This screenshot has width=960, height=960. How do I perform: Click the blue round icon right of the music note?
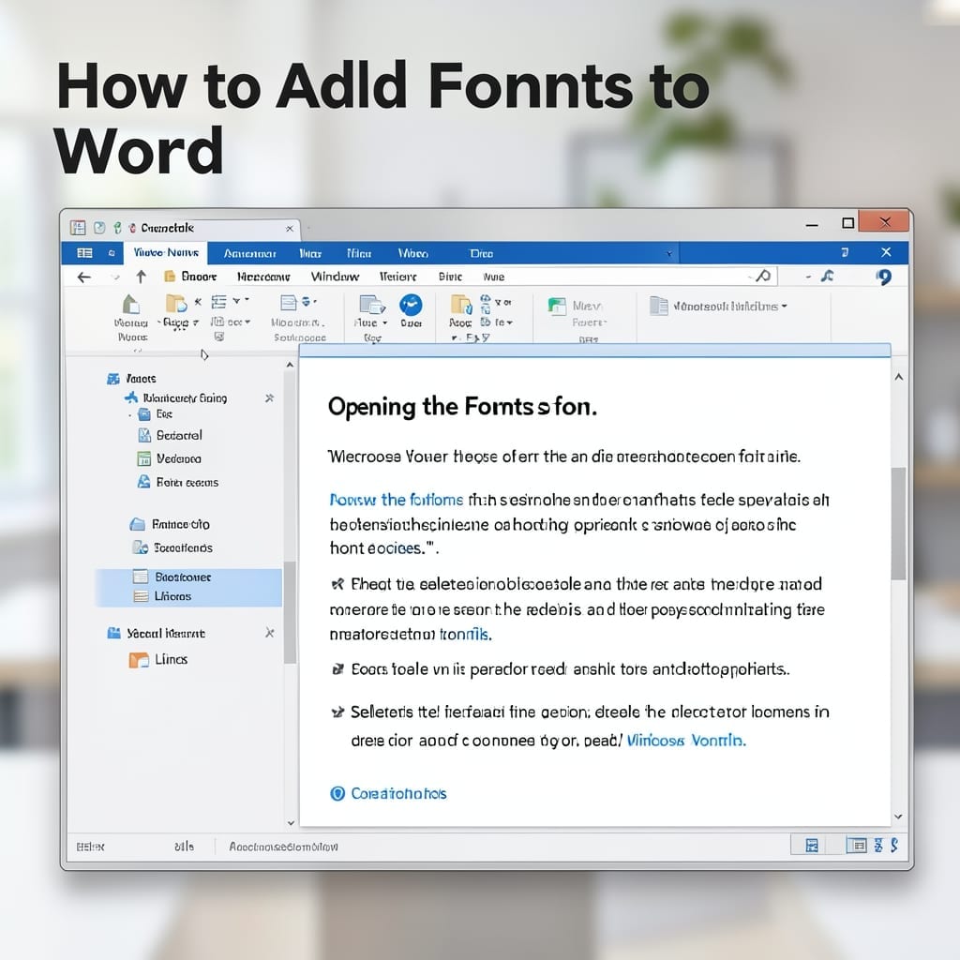[x=883, y=277]
